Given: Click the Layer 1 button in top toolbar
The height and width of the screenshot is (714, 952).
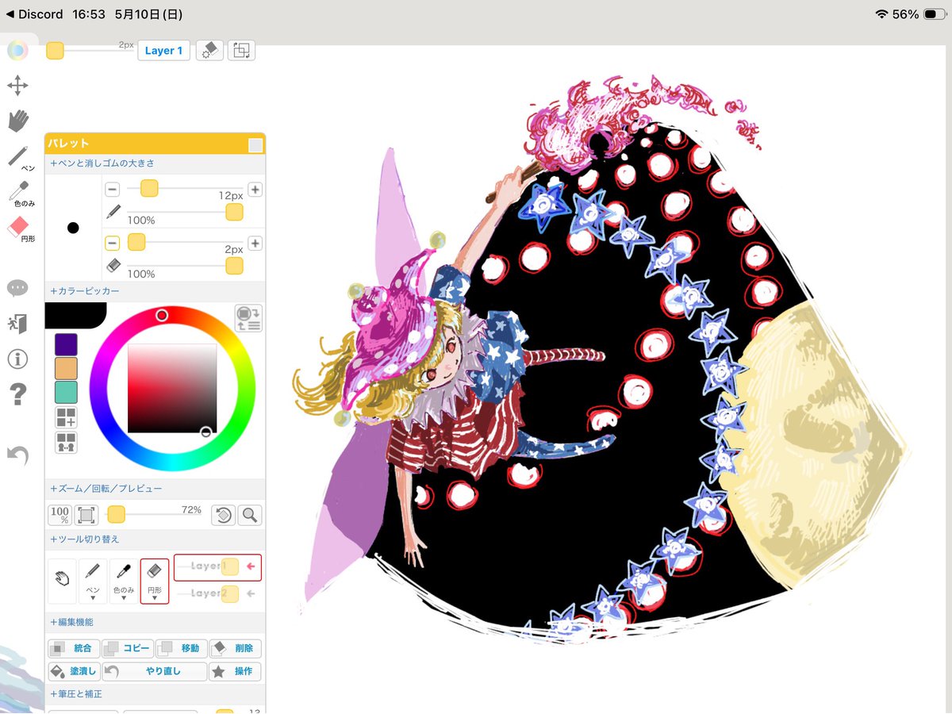Looking at the screenshot, I should [164, 50].
